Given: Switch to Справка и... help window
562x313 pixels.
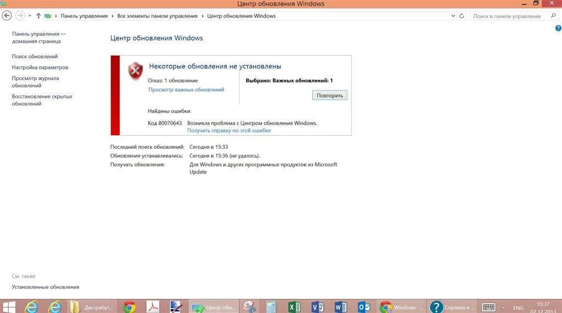Looking at the screenshot, I should coord(453,307).
